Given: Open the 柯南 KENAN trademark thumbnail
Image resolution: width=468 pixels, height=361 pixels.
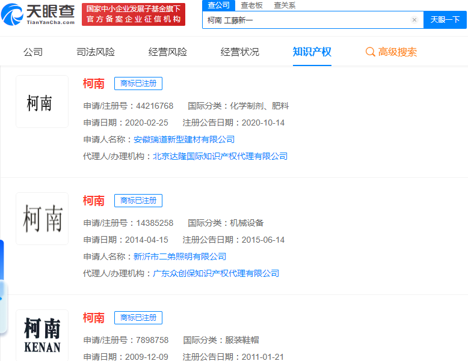Looking at the screenshot, I should tap(42, 335).
